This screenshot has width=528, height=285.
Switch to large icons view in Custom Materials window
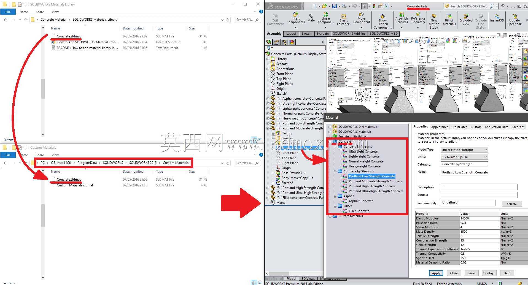260,283
